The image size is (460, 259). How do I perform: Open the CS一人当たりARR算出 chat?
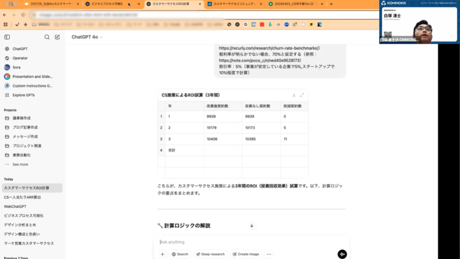click(22, 197)
